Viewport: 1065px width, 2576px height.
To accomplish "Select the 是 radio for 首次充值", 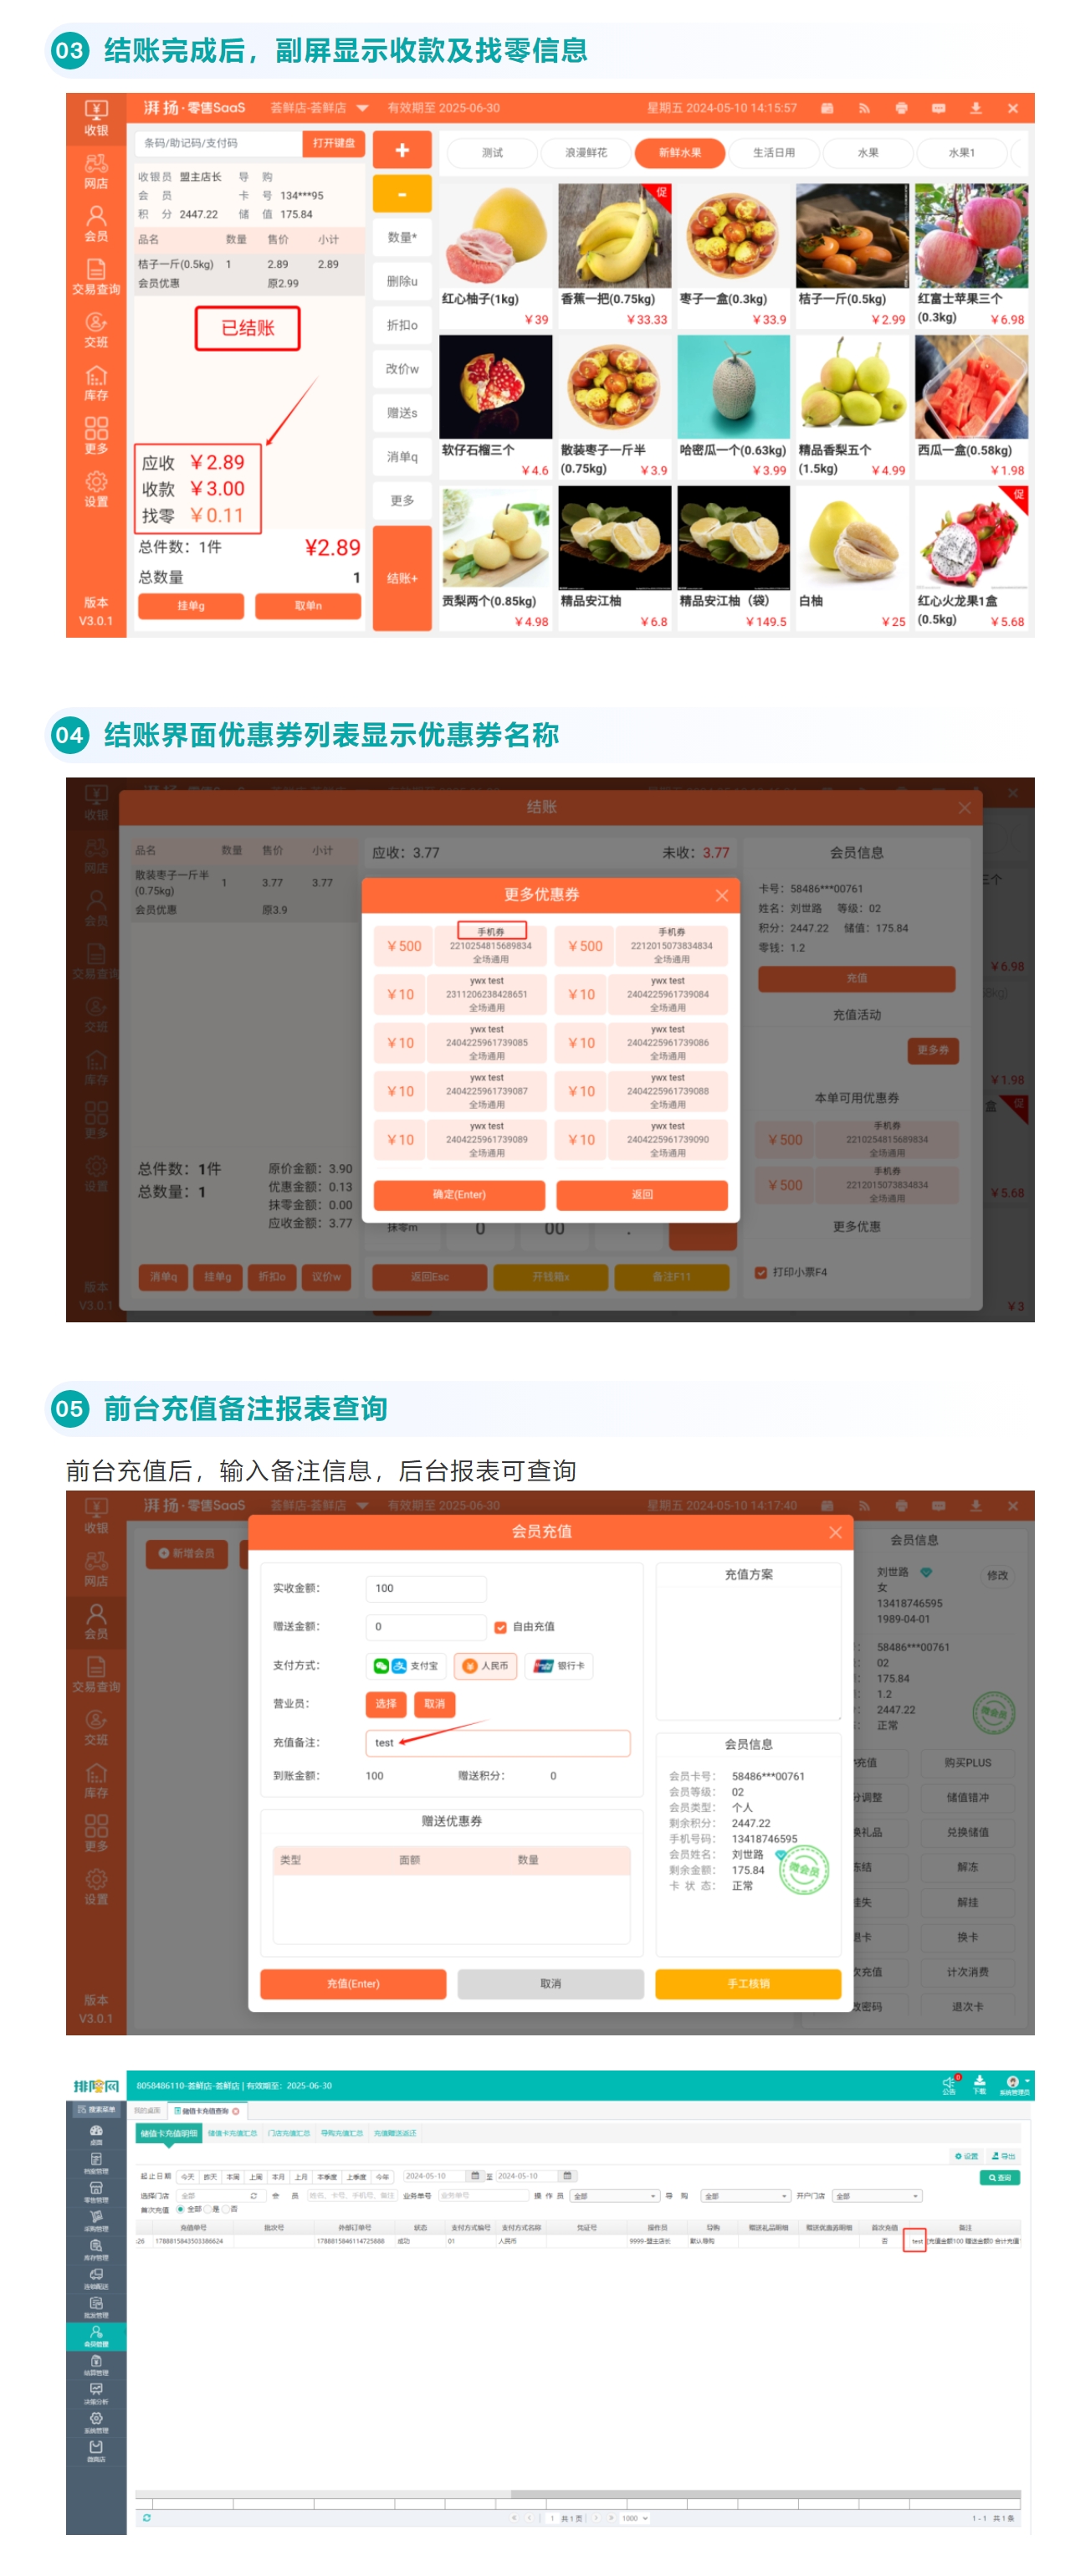I will (x=209, y=2208).
